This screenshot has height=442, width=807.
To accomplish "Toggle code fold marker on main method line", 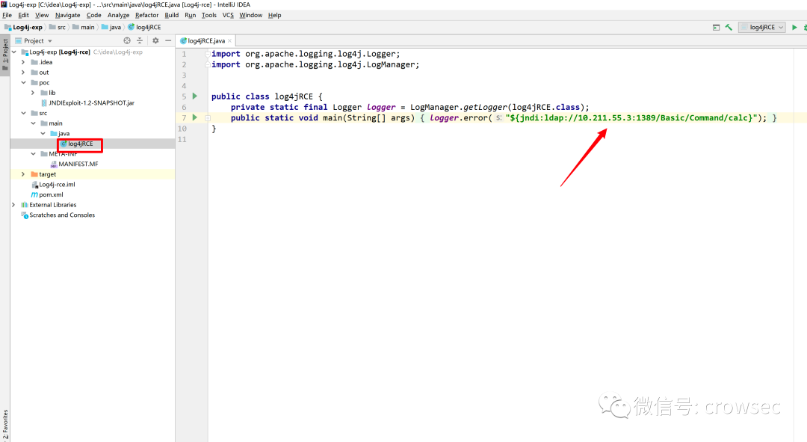I will tap(208, 118).
